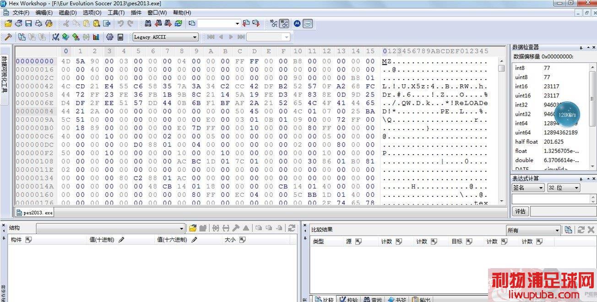
Task: Switch to the 书签 bottom tab
Action: tap(396, 299)
